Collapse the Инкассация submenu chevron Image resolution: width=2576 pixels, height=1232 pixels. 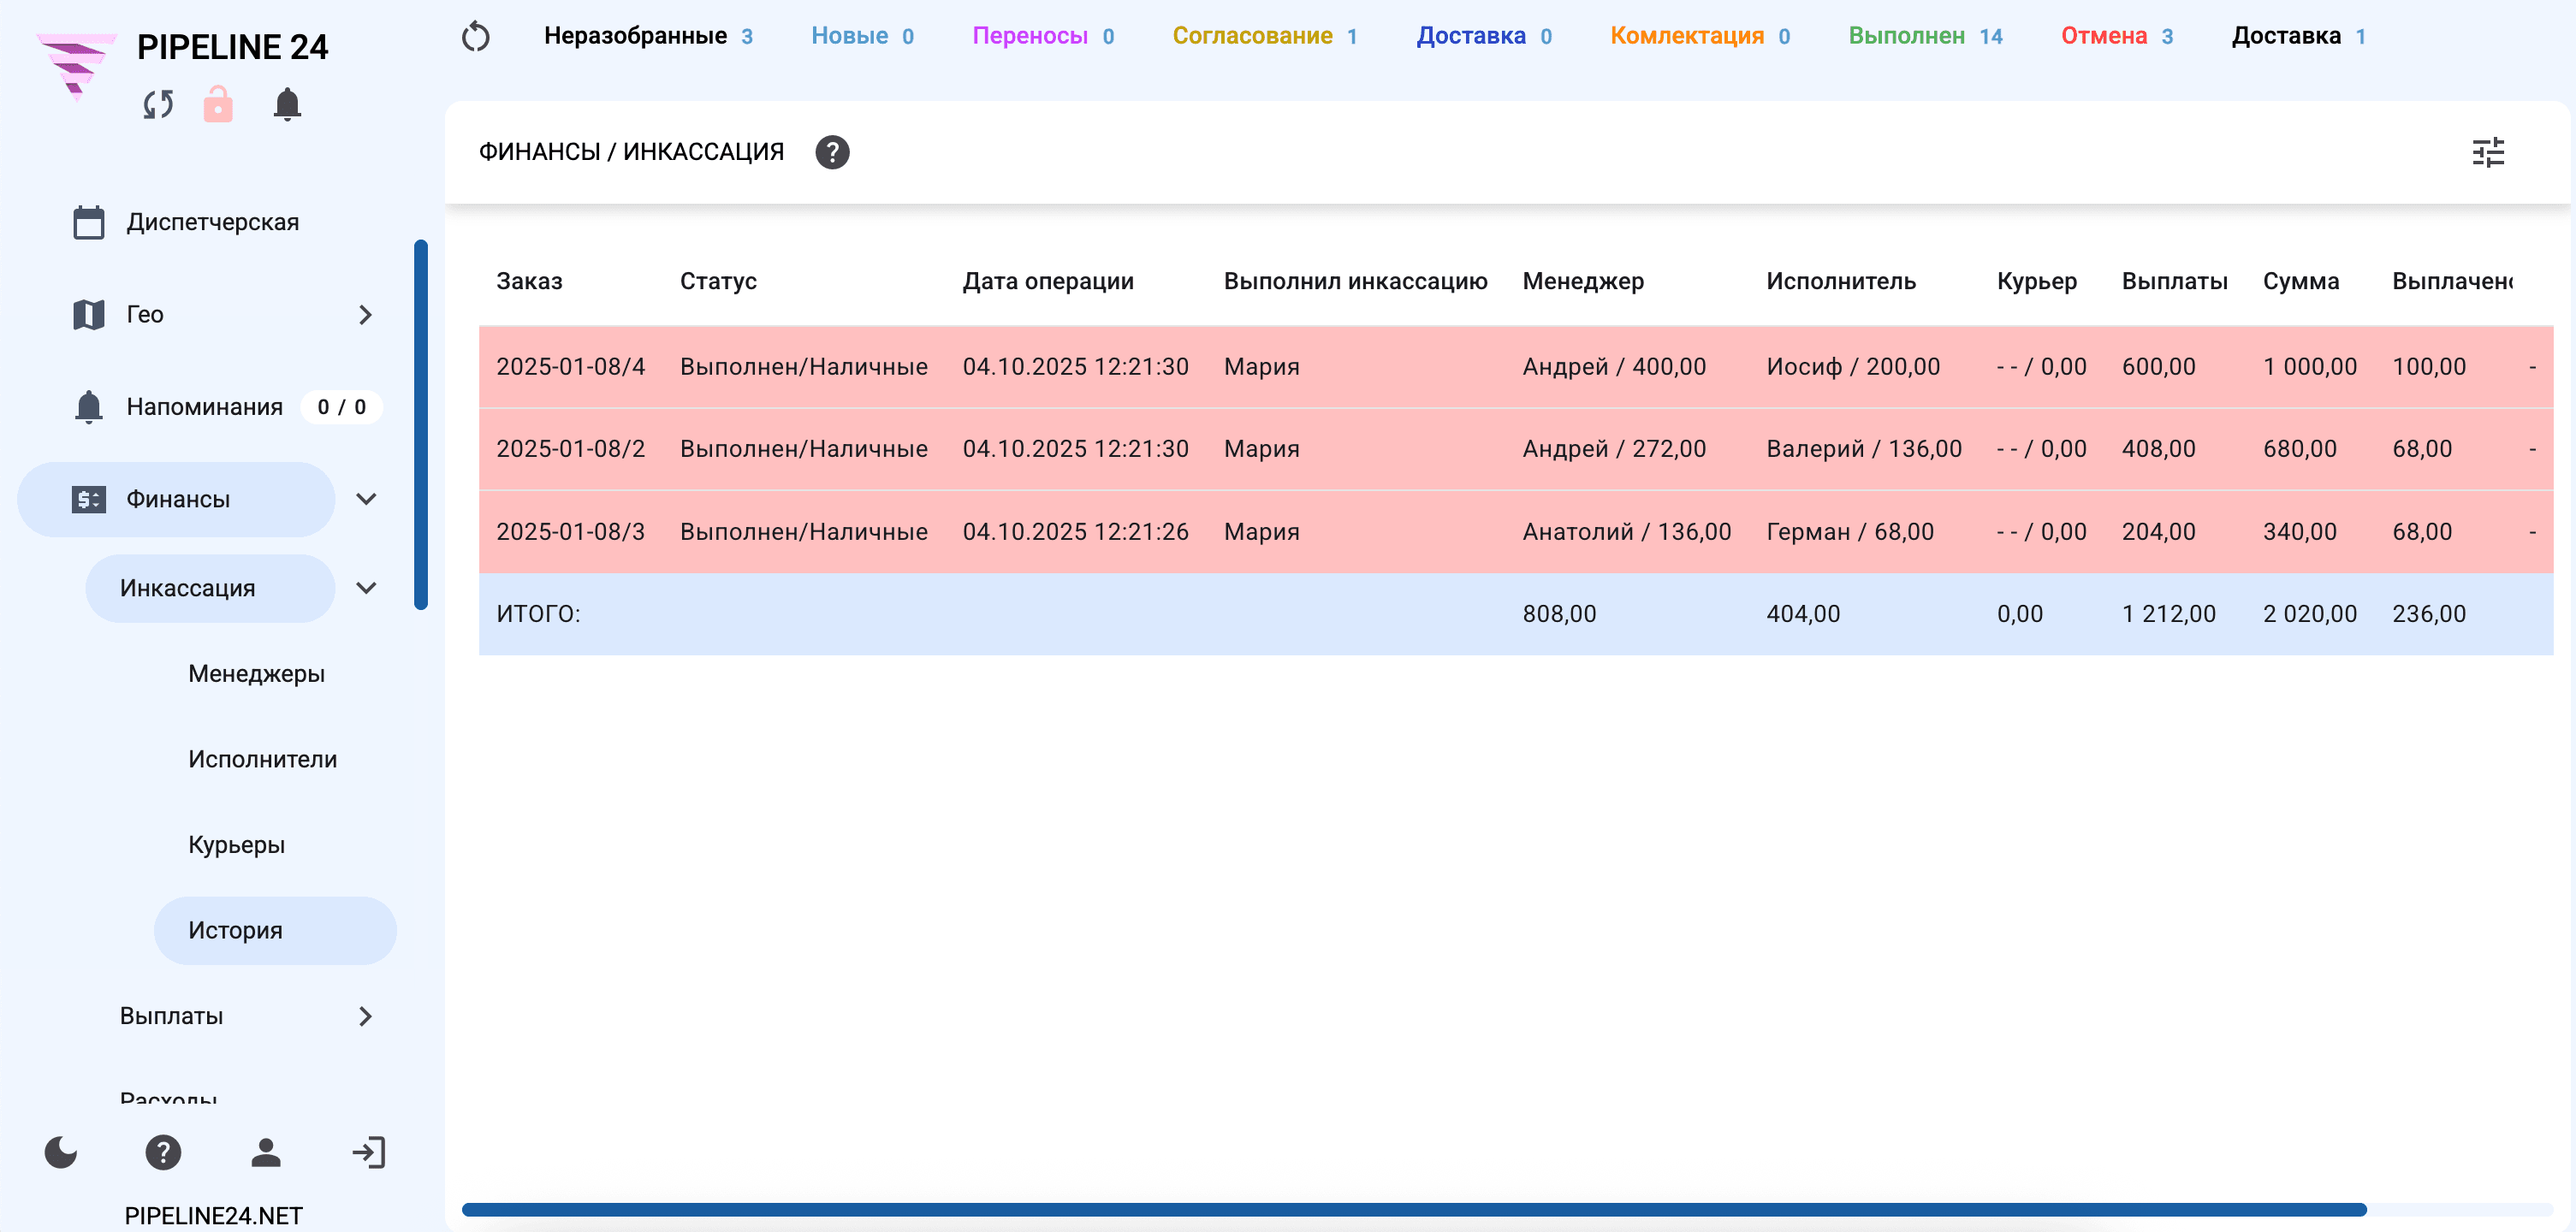[x=366, y=588]
